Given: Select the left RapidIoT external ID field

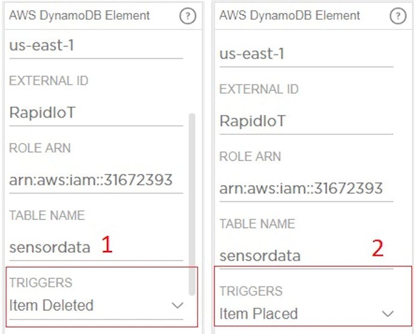Looking at the screenshot, I should [96, 113].
